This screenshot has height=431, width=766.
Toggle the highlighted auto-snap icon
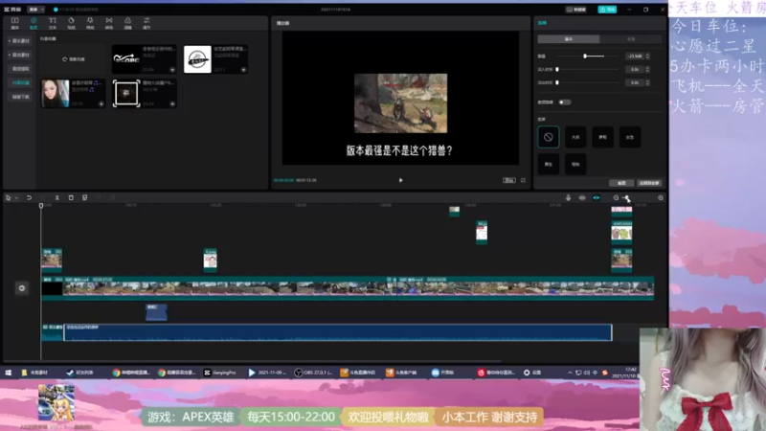point(596,197)
